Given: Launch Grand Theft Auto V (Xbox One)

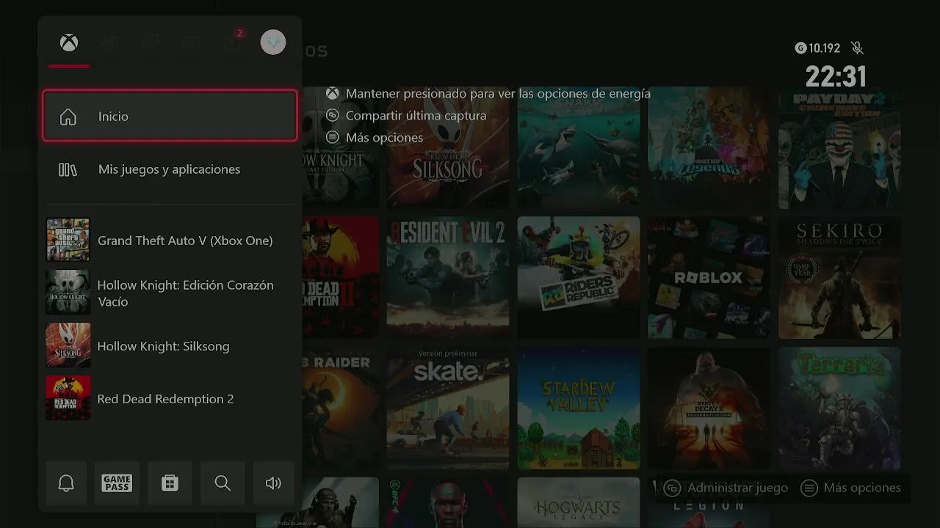Looking at the screenshot, I should coord(170,240).
